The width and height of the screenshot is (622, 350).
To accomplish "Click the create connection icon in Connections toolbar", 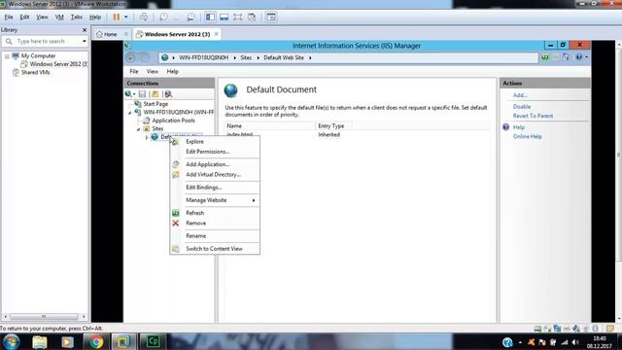I will tap(129, 94).
